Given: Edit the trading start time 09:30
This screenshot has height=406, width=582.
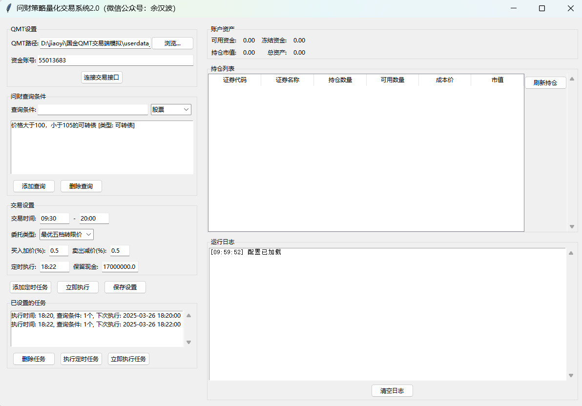Looking at the screenshot, I should (55, 219).
